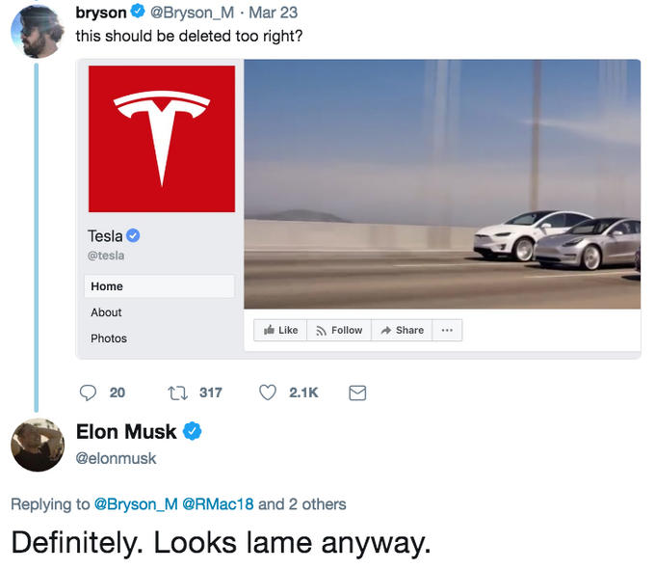Click the Tesla logo profile image
The image size is (655, 569).
click(x=162, y=139)
